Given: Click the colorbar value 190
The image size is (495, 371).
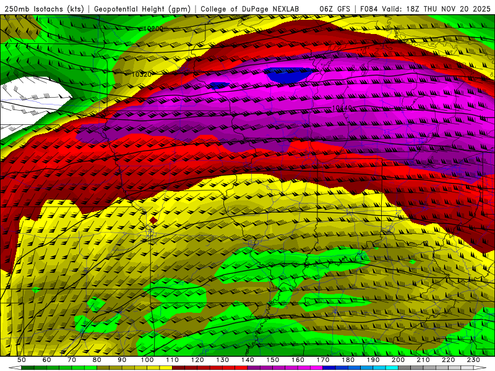Looking at the screenshot, I should 373,360.
